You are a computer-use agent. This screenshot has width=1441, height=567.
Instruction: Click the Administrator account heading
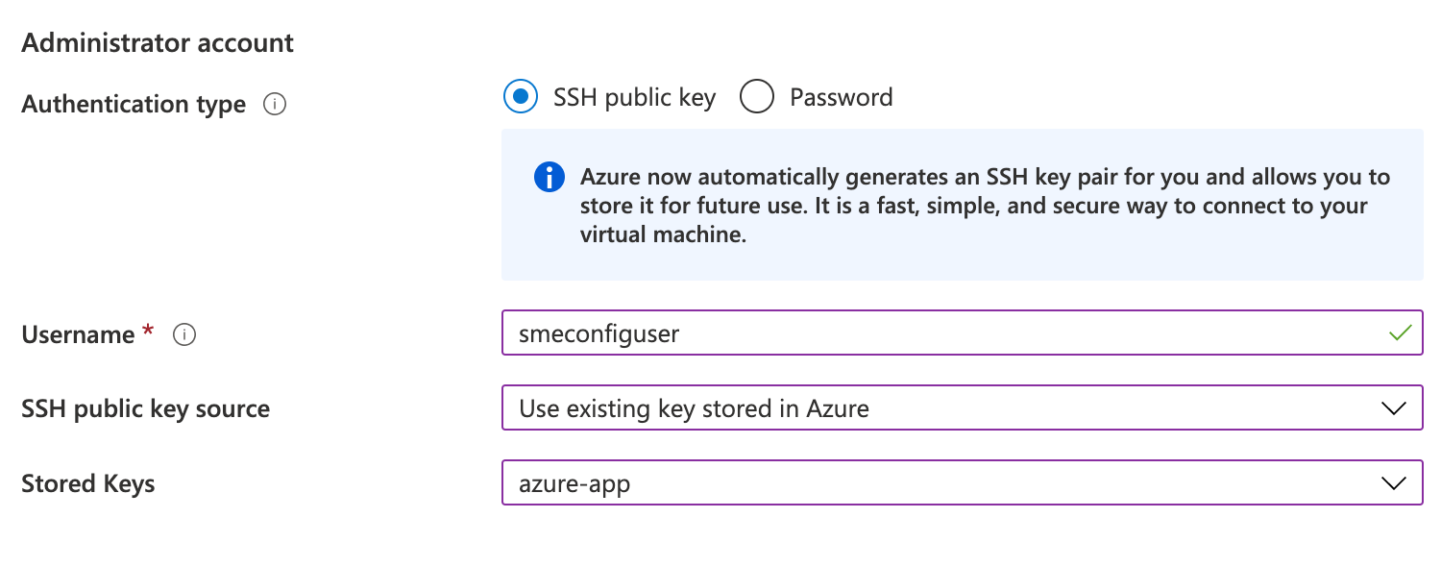pos(158,43)
